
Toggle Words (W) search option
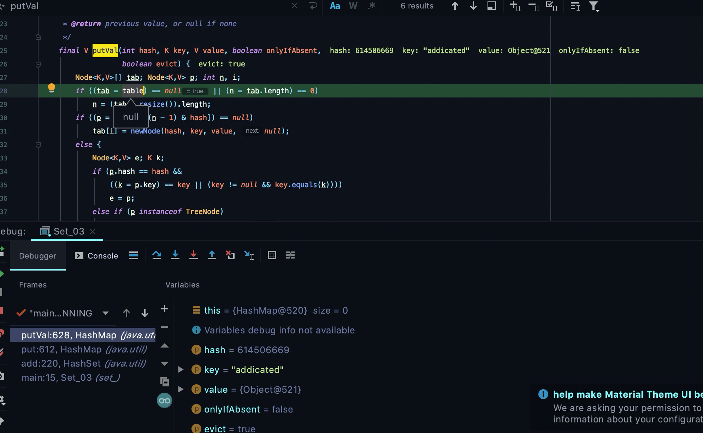pos(353,6)
